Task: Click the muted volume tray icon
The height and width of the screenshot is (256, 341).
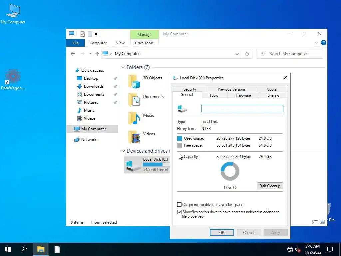Action: 298,249
